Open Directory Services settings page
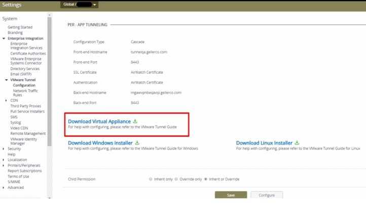Image resolution: width=366 pixels, height=205 pixels. pyautogui.click(x=25, y=69)
